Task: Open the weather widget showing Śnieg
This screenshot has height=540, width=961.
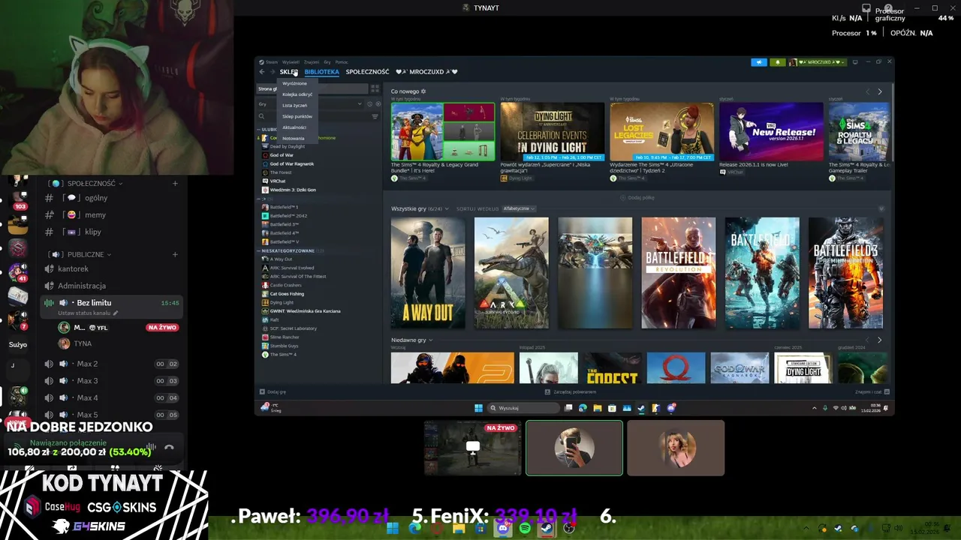Action: tap(270, 408)
